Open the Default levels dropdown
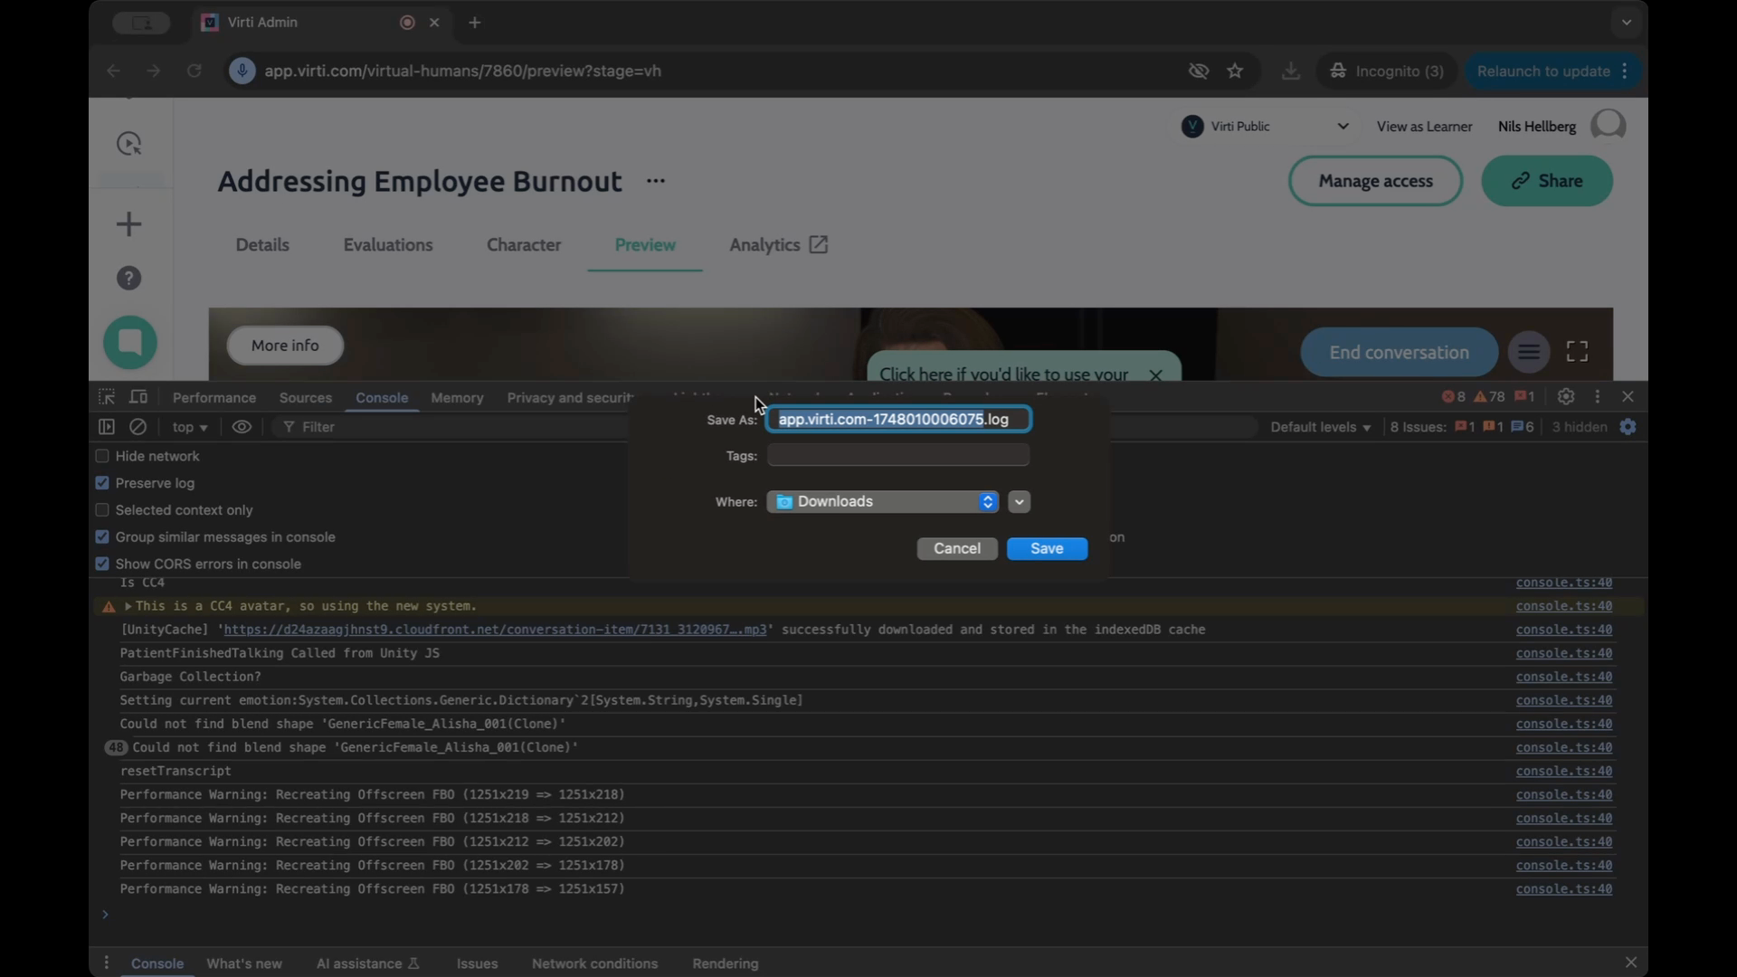 pyautogui.click(x=1320, y=427)
